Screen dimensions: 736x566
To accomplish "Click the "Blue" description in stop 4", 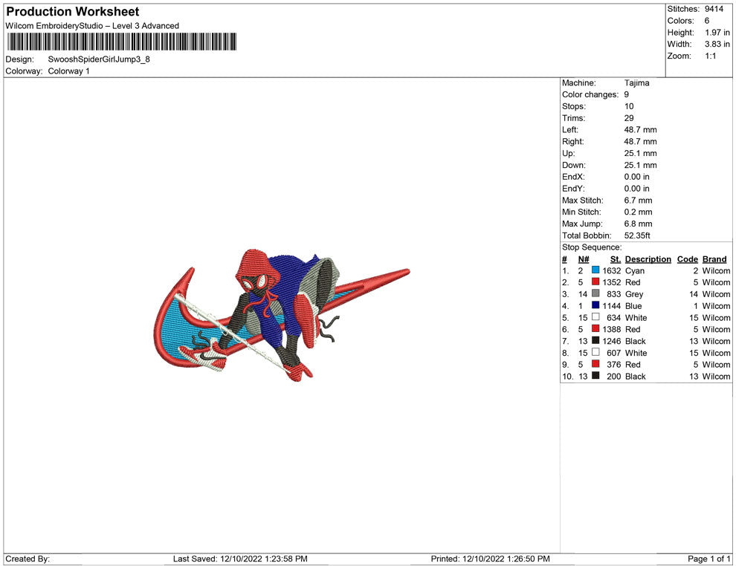I will click(x=633, y=306).
